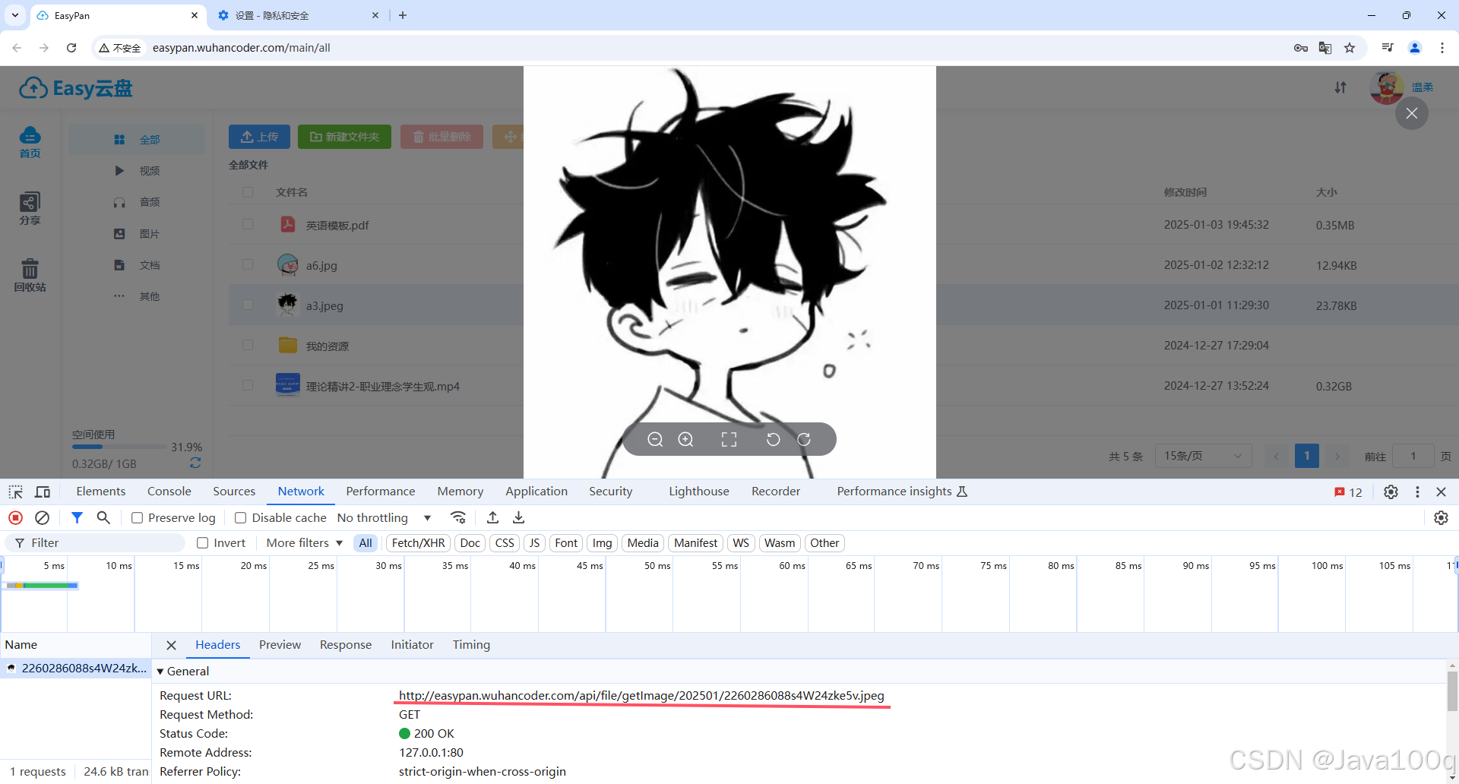Viewport: 1459px width, 784px height.
Task: Open network panel settings gear
Action: click(x=1441, y=517)
